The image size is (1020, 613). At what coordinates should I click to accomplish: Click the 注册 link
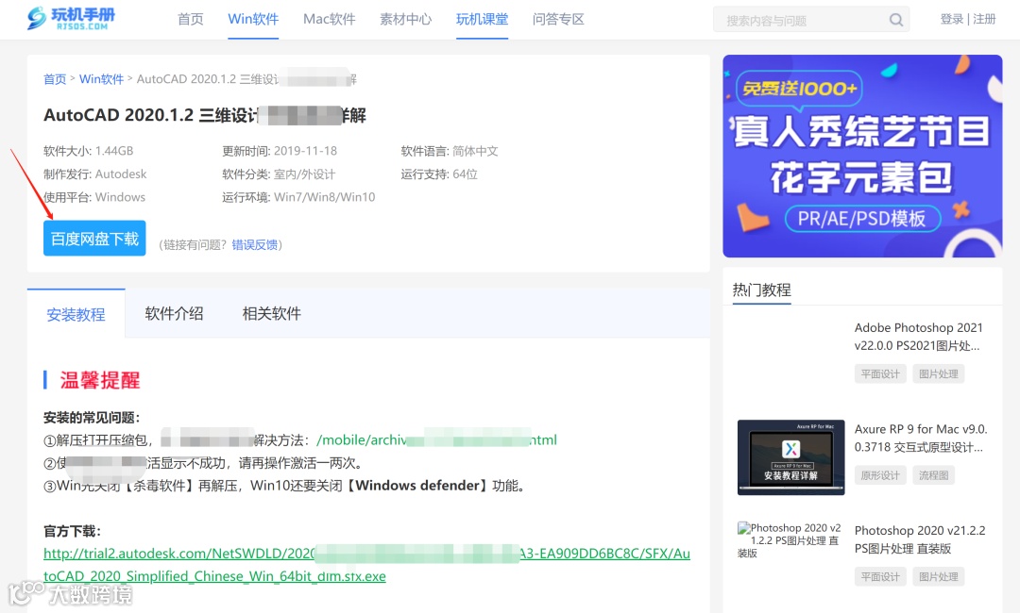point(985,20)
